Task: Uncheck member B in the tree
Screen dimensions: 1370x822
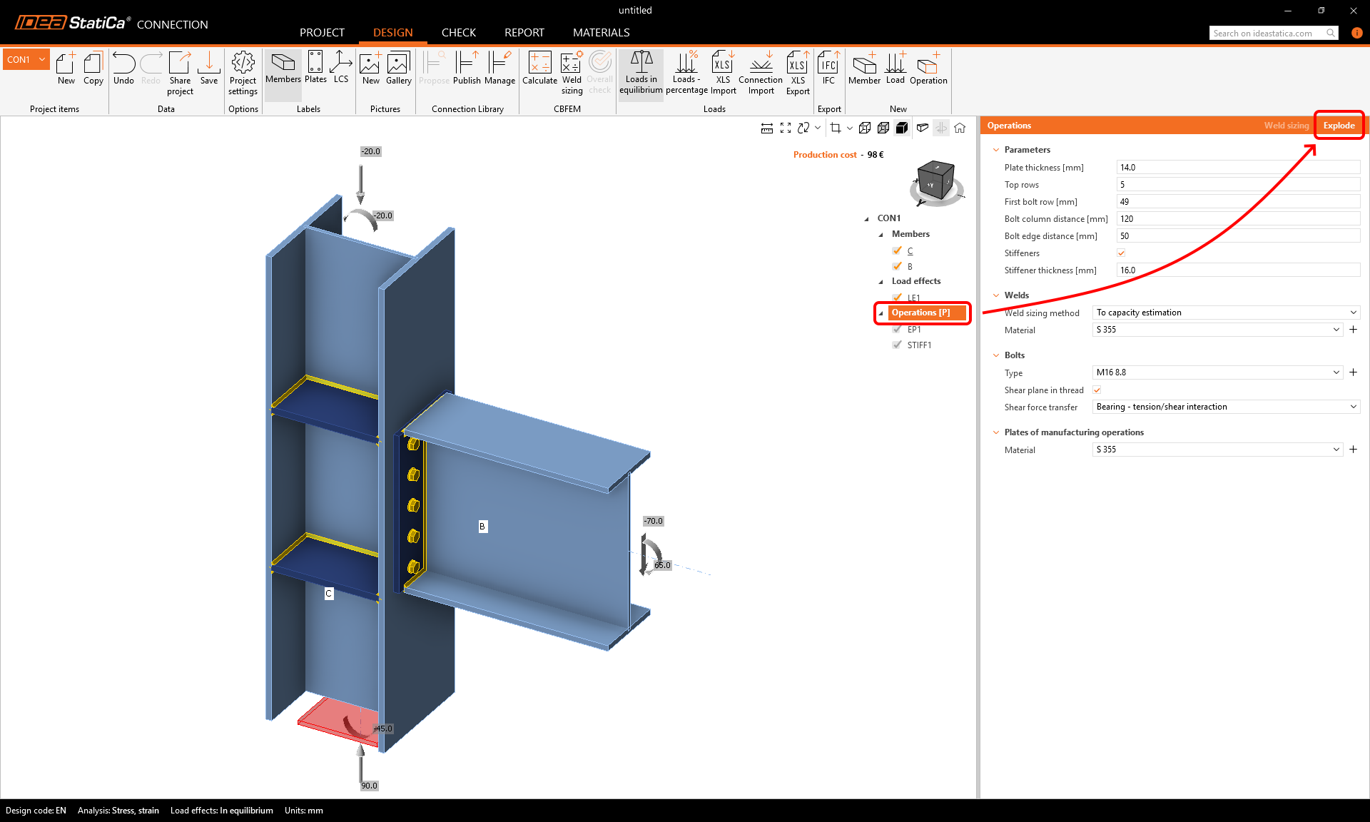Action: 897,265
